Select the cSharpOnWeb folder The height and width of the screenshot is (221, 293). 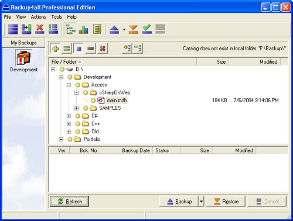pyautogui.click(x=115, y=92)
